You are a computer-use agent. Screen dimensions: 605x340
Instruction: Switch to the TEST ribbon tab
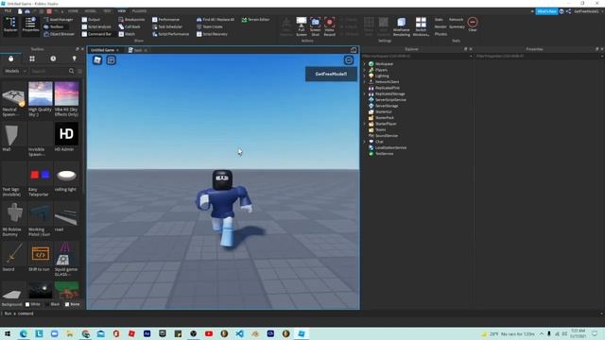coord(107,11)
